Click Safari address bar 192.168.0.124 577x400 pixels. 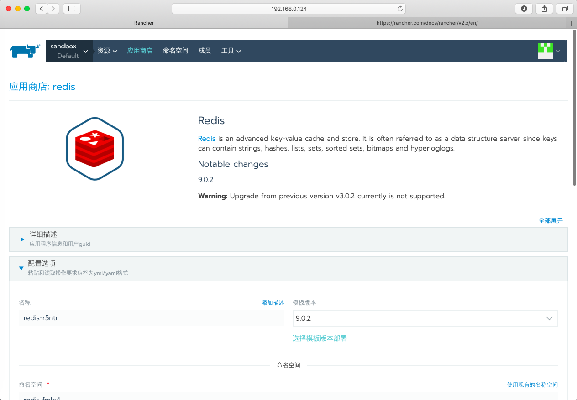[x=288, y=9]
